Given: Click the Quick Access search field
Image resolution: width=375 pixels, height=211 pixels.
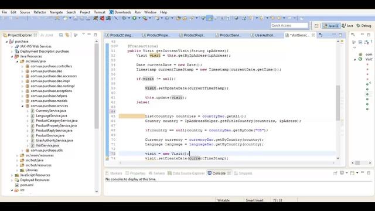Looking at the screenshot, I should click(289, 25).
